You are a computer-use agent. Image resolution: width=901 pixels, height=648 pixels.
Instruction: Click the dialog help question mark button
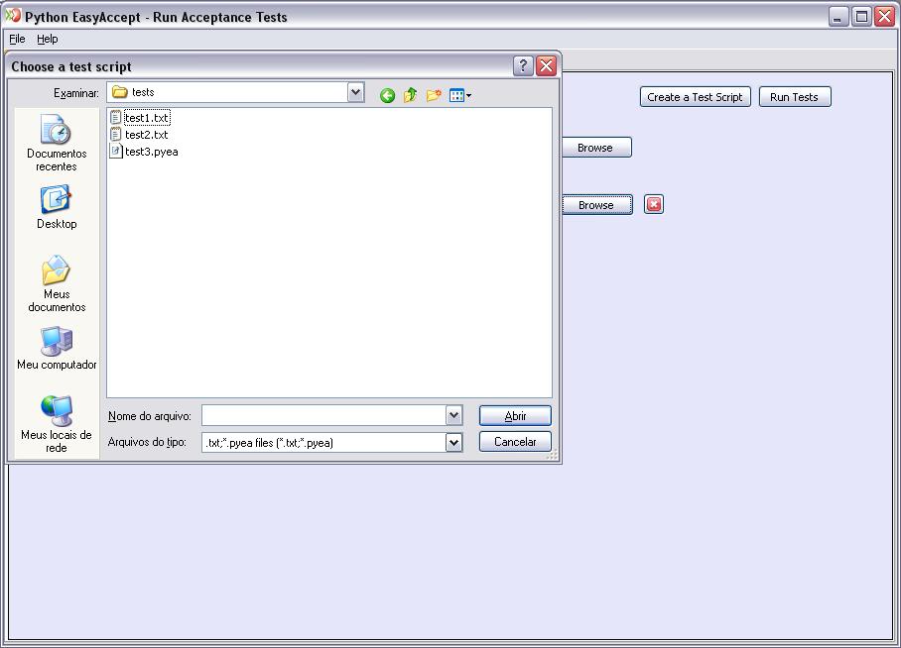[x=524, y=66]
